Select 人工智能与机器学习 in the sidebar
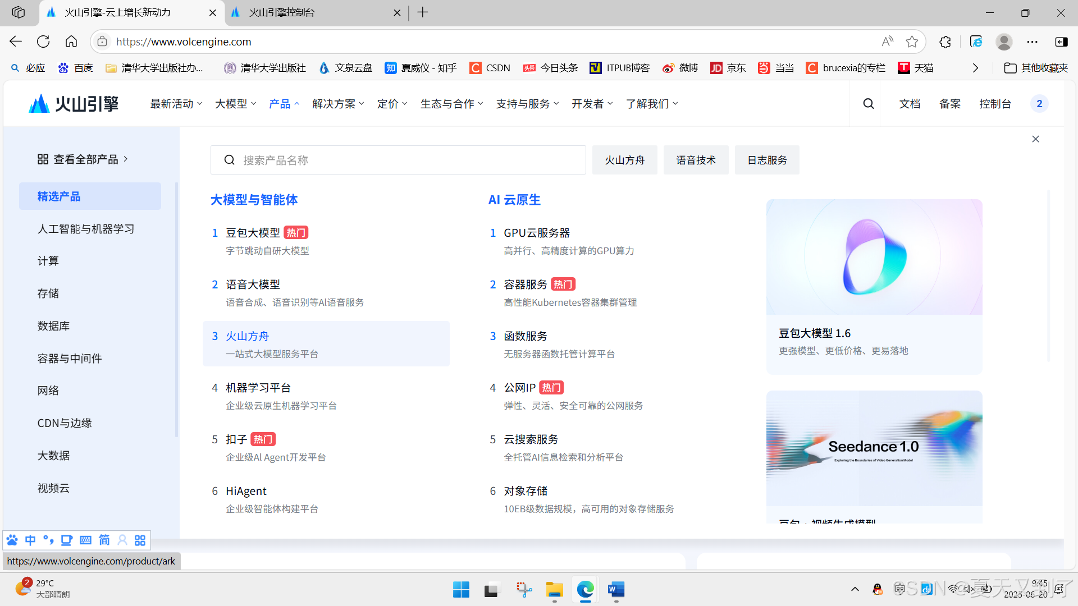The image size is (1078, 606). tap(86, 229)
